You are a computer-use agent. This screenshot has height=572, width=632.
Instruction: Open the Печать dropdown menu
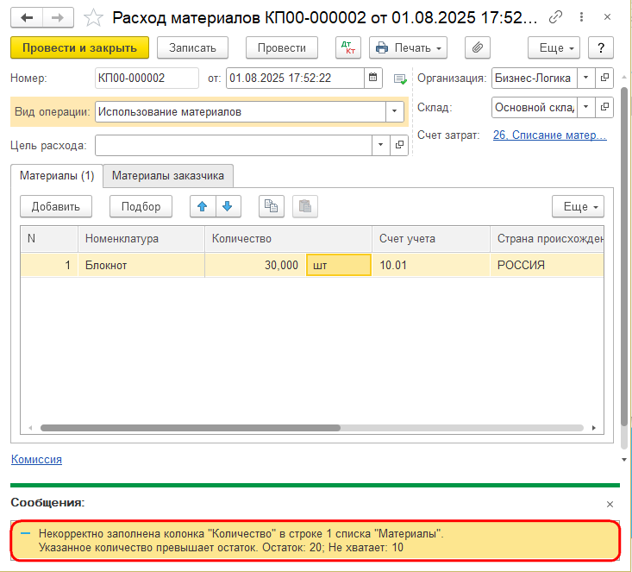click(x=408, y=47)
